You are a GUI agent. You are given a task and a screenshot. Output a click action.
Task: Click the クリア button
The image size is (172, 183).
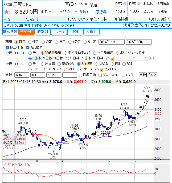(153, 75)
